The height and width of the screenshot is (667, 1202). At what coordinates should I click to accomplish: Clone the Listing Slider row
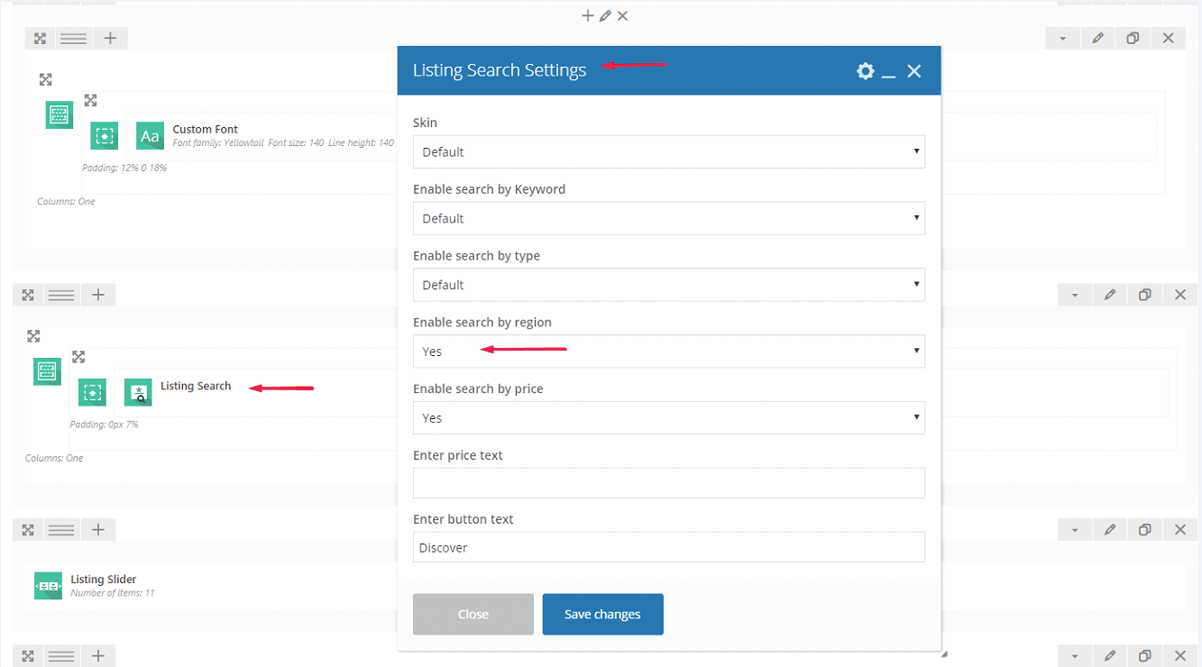click(1144, 529)
